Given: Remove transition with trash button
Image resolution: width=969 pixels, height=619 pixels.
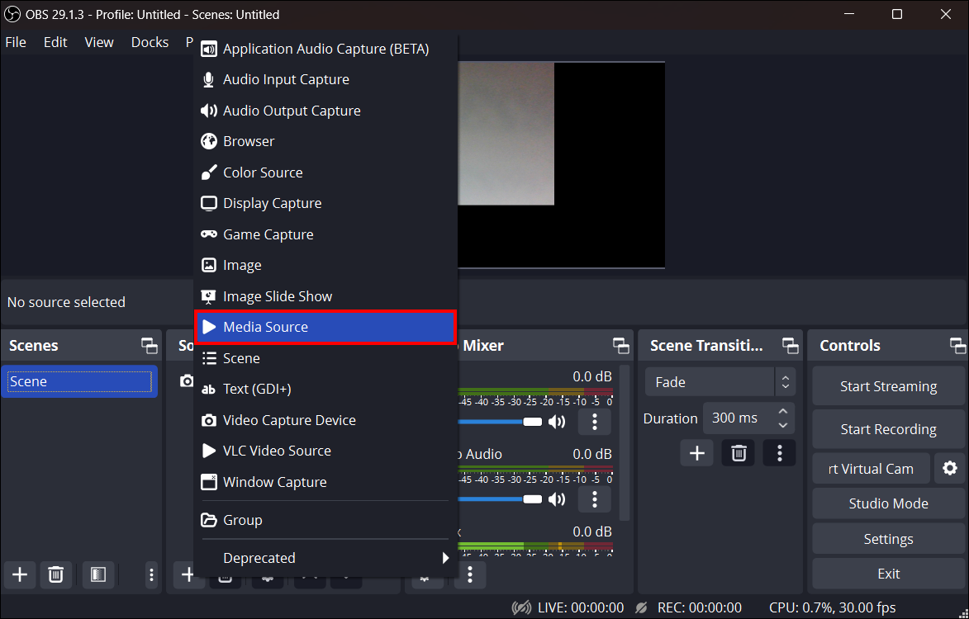Looking at the screenshot, I should point(738,453).
